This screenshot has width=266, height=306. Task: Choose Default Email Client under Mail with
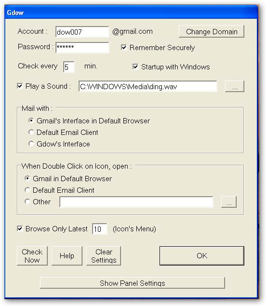[31, 132]
